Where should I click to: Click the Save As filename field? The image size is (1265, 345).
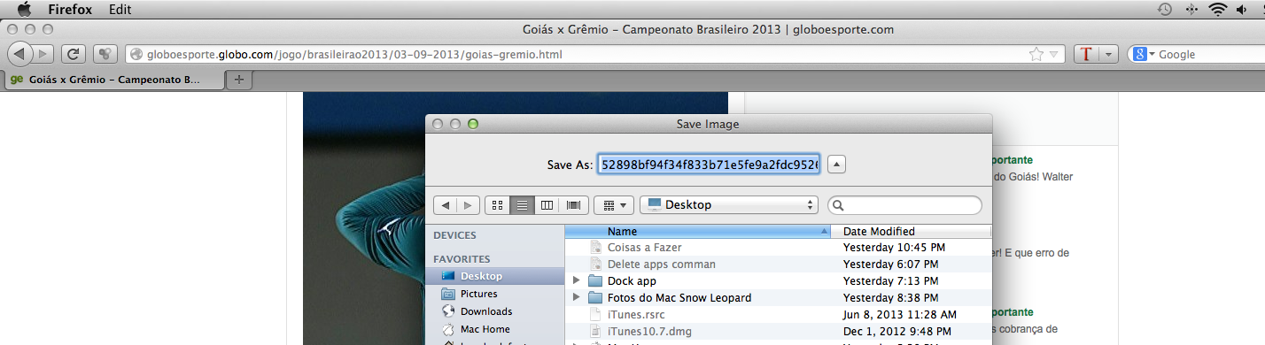click(709, 165)
